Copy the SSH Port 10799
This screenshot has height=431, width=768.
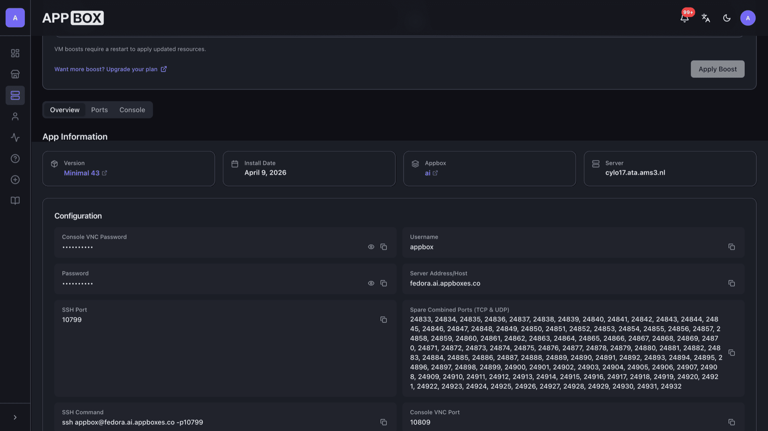pos(384,320)
